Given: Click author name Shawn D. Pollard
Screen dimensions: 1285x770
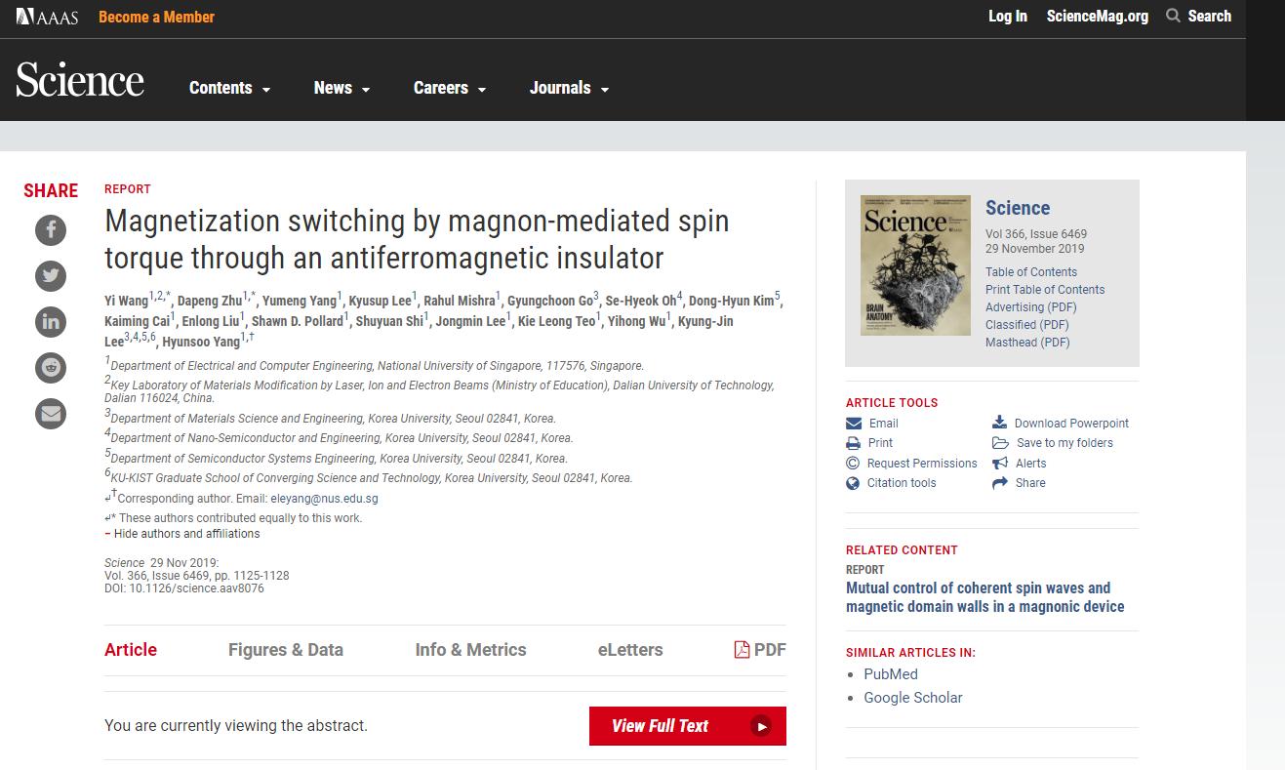Looking at the screenshot, I should (298, 322).
